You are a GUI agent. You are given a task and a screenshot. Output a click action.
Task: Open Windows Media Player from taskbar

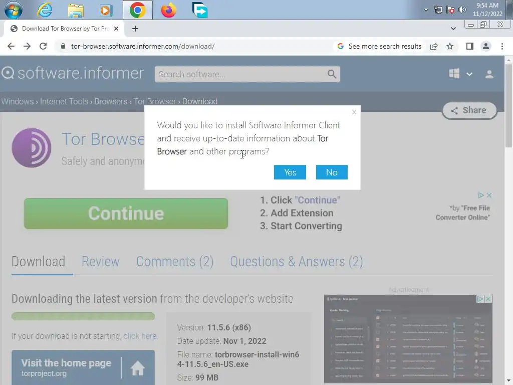tap(106, 11)
